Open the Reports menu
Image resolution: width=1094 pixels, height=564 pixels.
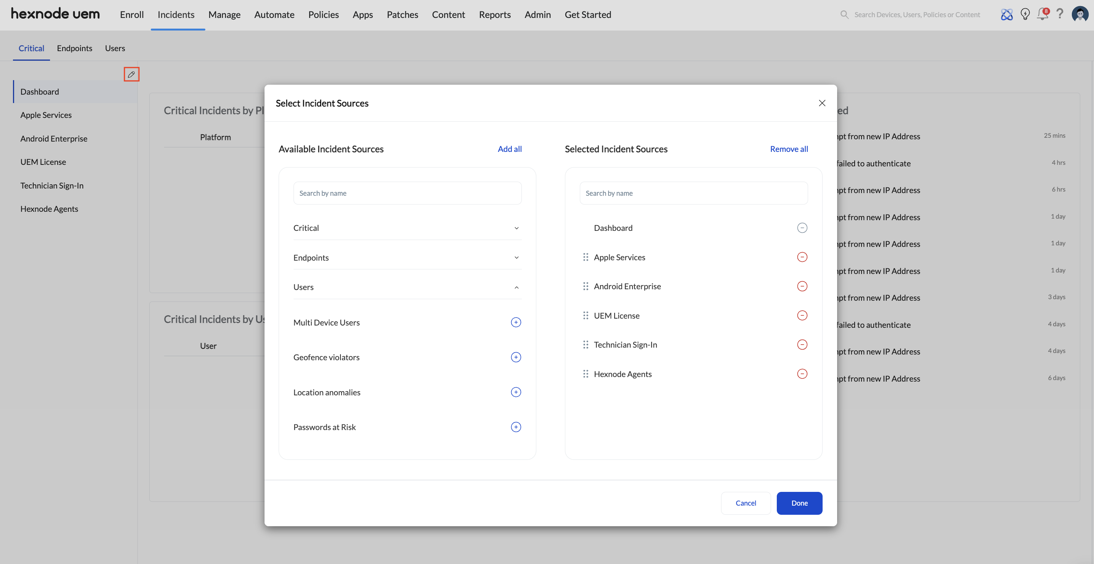[494, 15]
